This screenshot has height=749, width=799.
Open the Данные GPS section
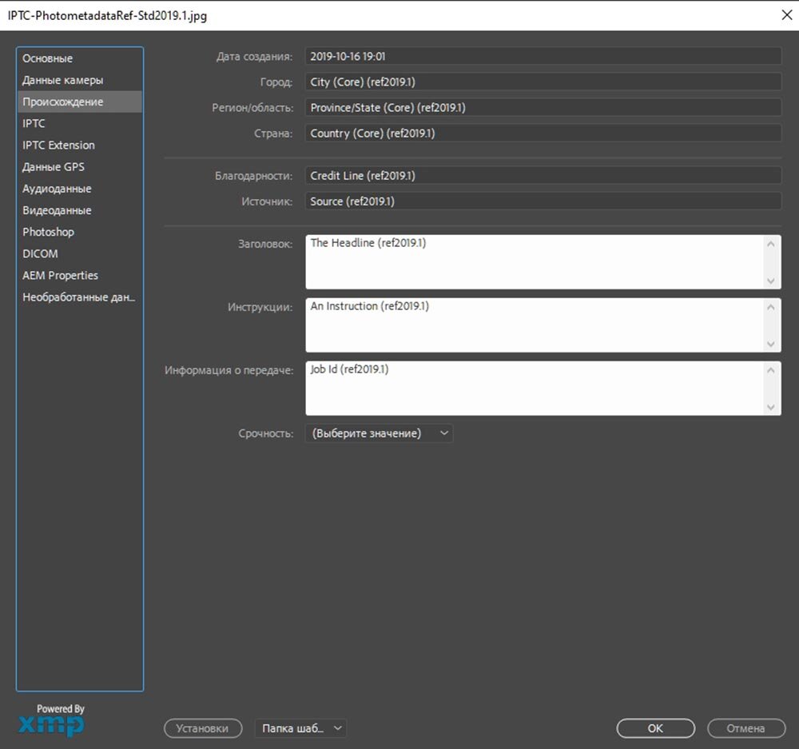click(x=79, y=167)
